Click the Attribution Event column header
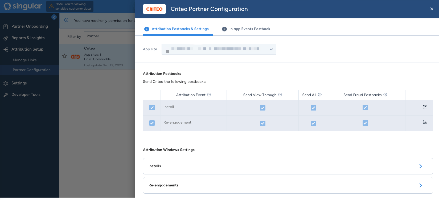 pyautogui.click(x=191, y=95)
